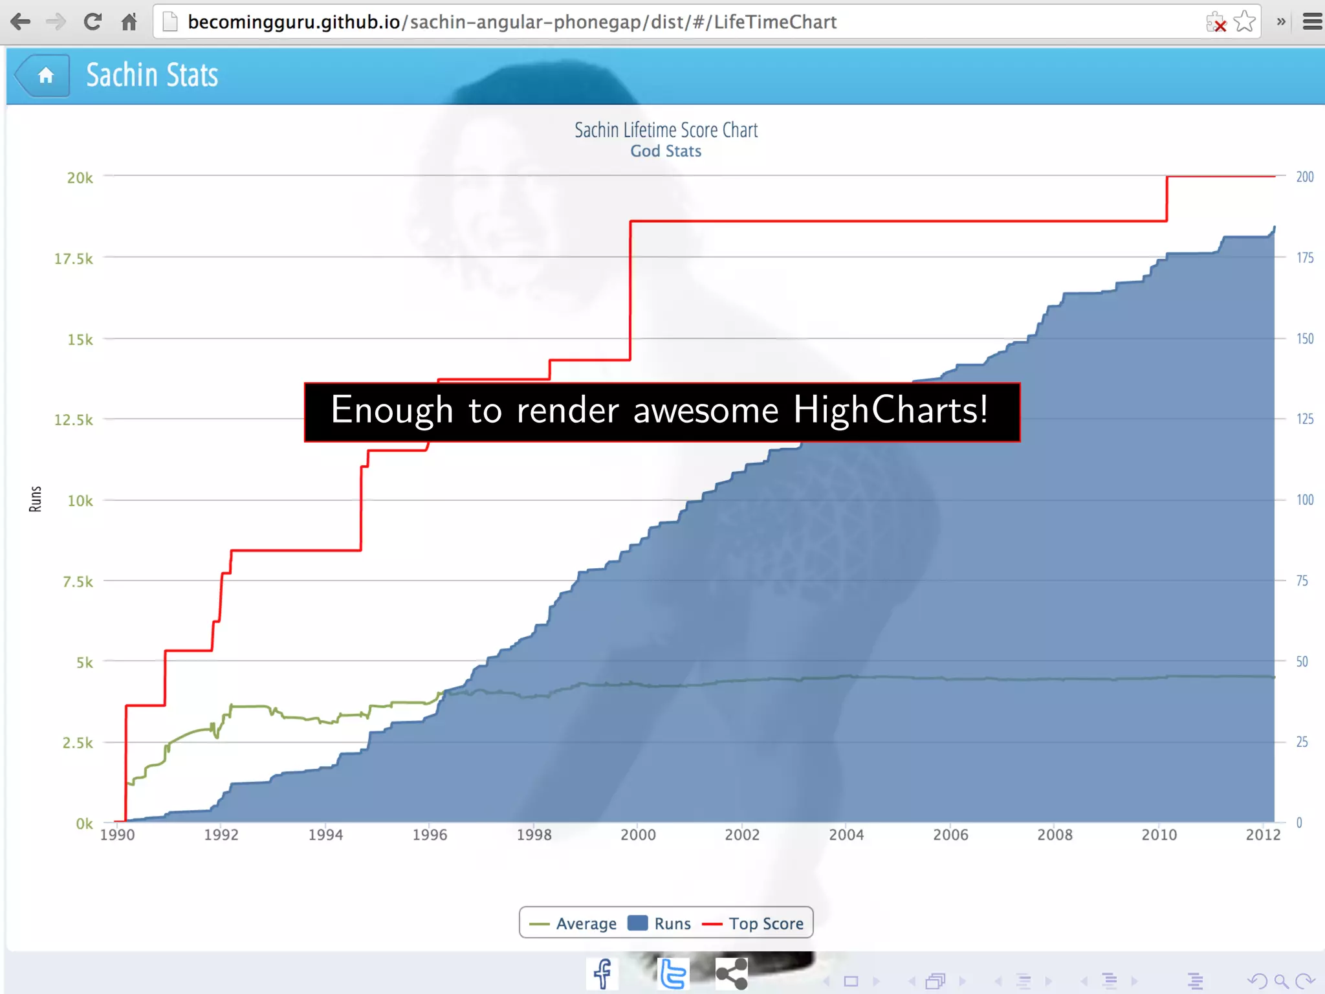Click the browser forward arrow
This screenshot has width=1325, height=994.
click(56, 22)
